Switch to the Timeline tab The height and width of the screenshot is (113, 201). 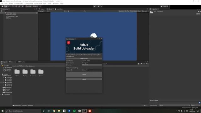click(22, 62)
